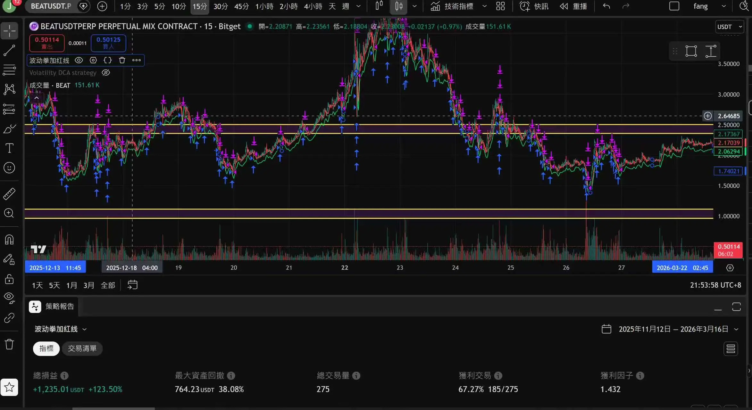The height and width of the screenshot is (410, 752).
Task: Click the BEATUSDT.P symbol search field
Action: coord(51,6)
